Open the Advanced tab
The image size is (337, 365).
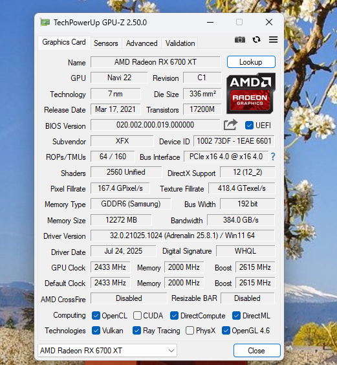142,43
